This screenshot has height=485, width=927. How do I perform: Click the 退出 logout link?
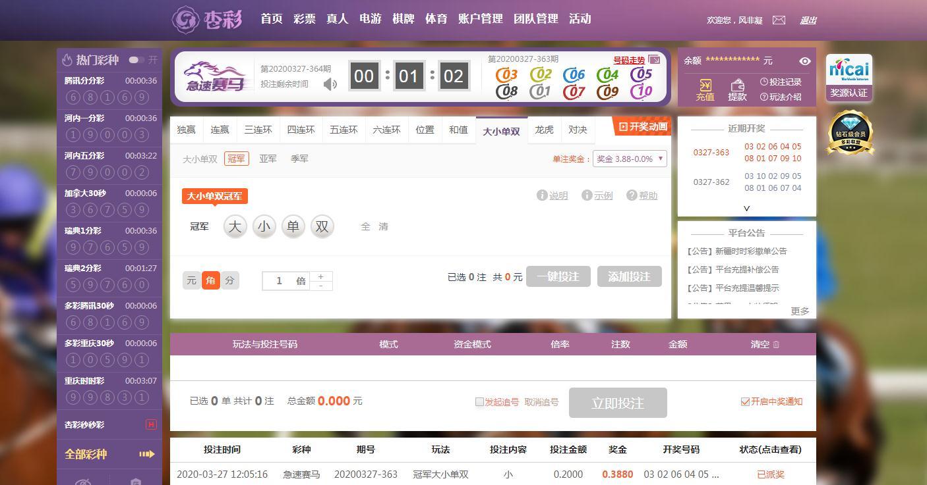click(808, 20)
